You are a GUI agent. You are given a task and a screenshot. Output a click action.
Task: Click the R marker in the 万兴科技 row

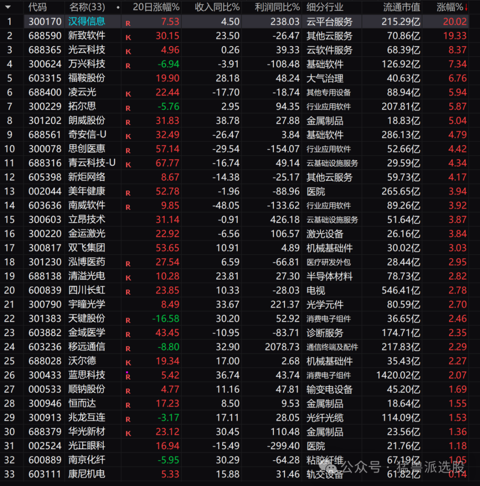pyautogui.click(x=128, y=66)
